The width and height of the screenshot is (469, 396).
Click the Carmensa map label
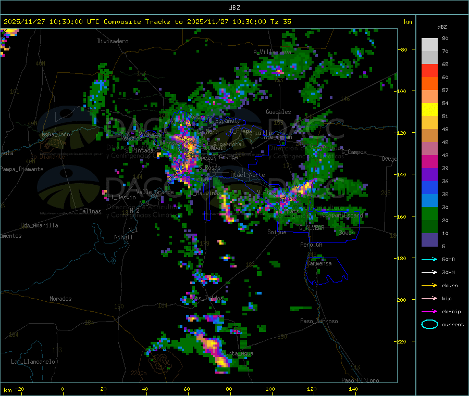pyautogui.click(x=319, y=263)
